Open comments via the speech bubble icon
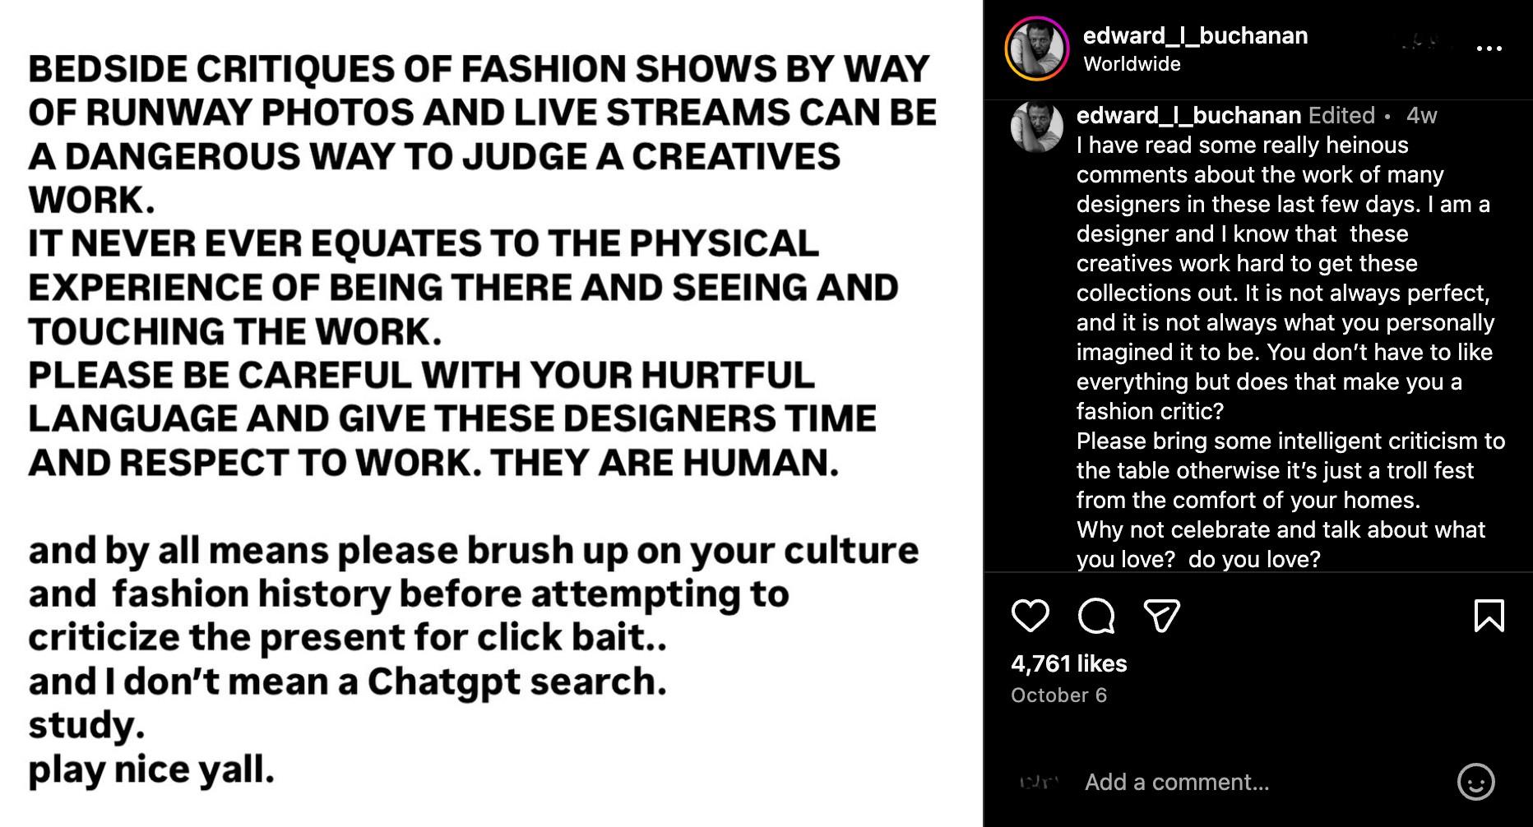This screenshot has width=1533, height=827. tap(1095, 616)
